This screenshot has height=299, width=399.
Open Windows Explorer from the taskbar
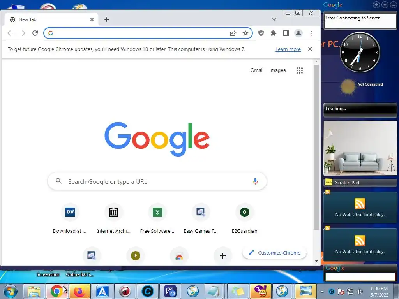tap(34, 291)
